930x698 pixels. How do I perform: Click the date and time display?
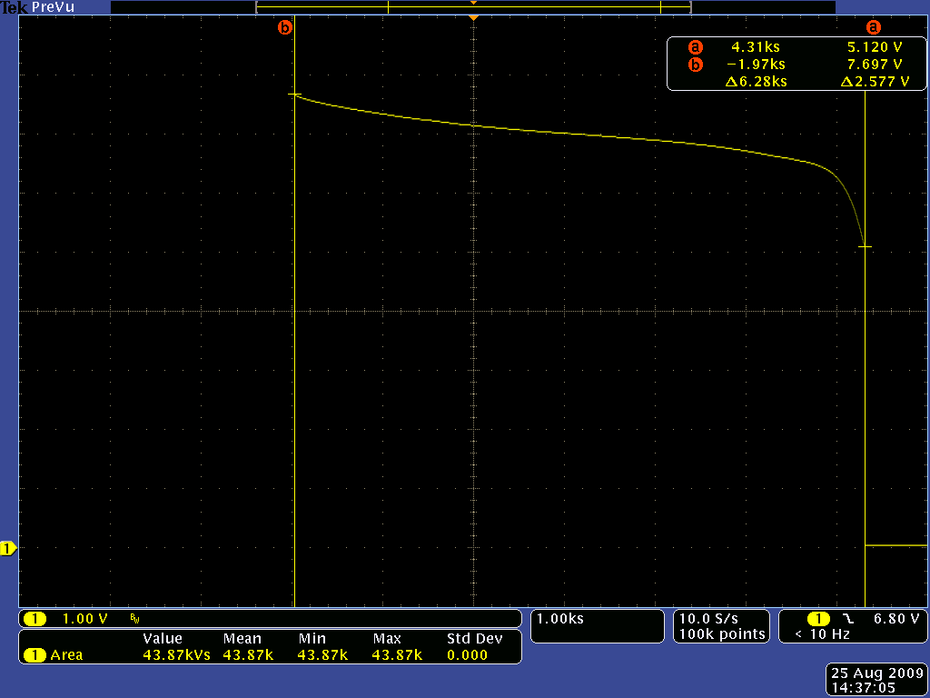pos(875,680)
